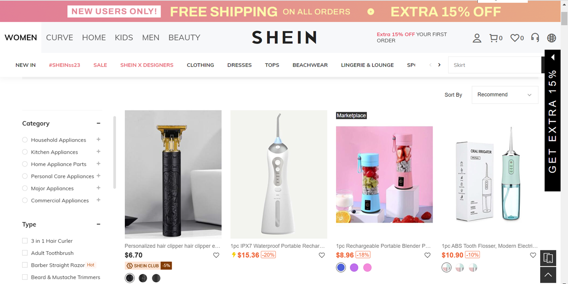This screenshot has width=568, height=284.
Task: Open the Sort By Recommend dropdown
Action: click(505, 95)
